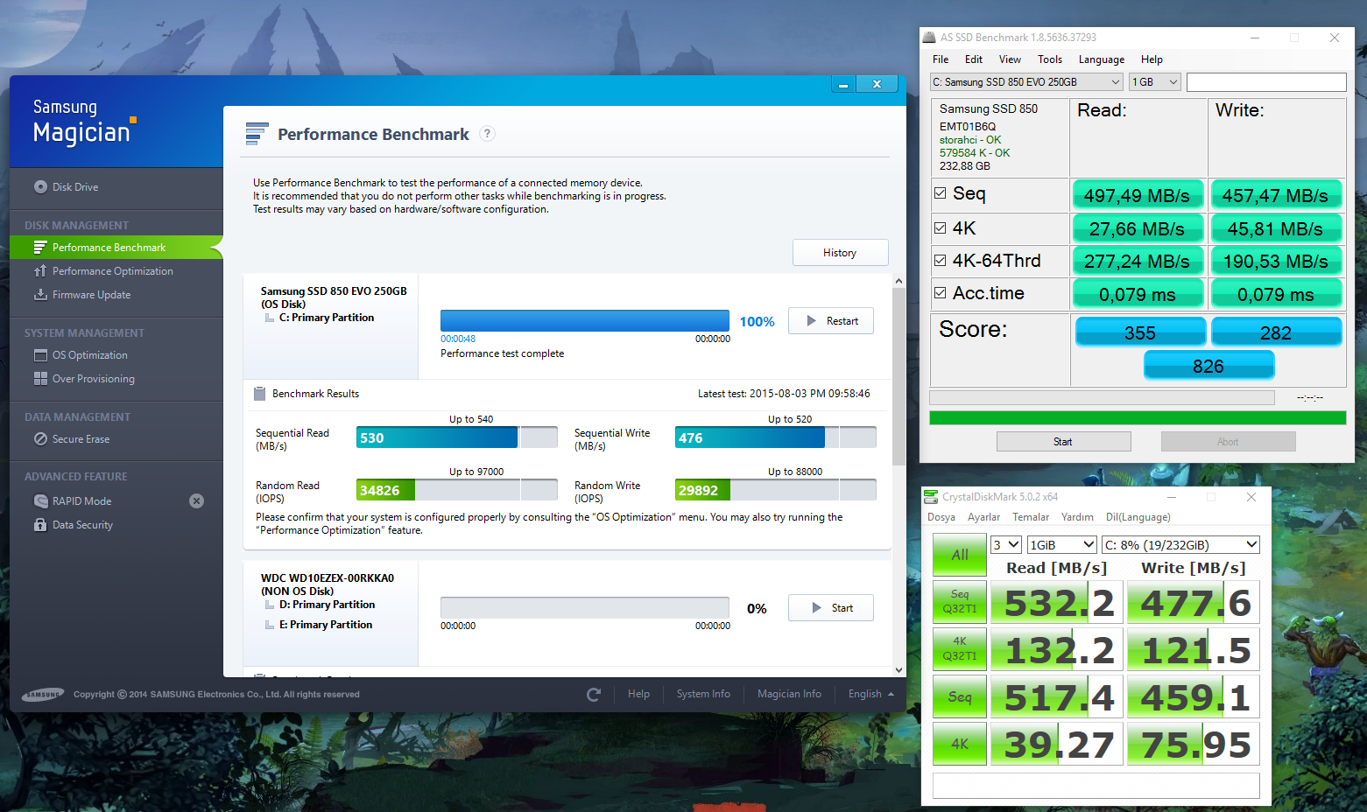
Task: Open the benchmark History
Action: point(841,253)
